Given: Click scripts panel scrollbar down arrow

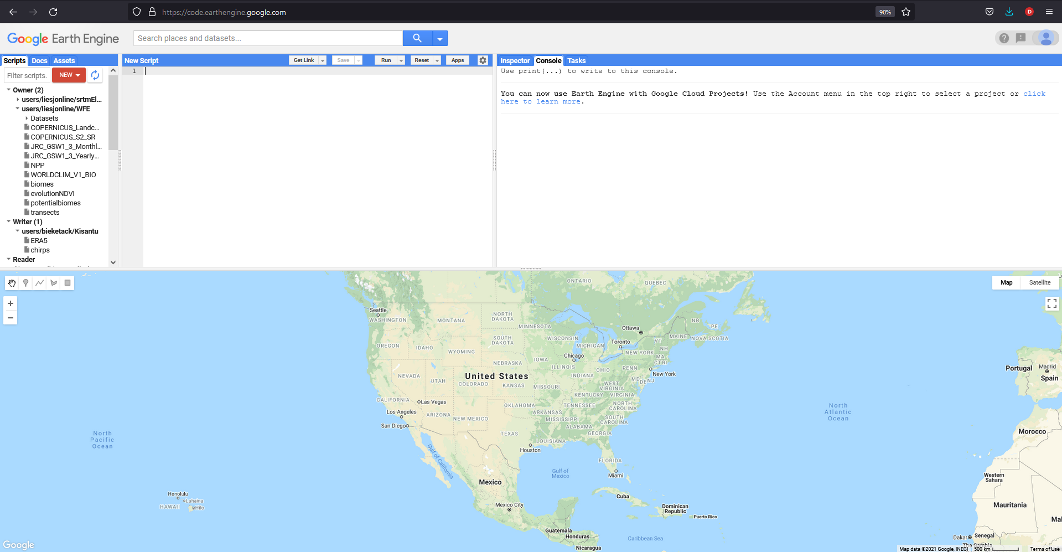Looking at the screenshot, I should coord(113,262).
